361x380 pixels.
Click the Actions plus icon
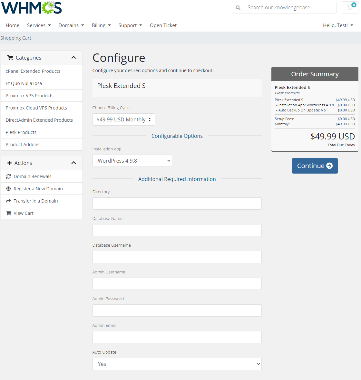[9, 163]
